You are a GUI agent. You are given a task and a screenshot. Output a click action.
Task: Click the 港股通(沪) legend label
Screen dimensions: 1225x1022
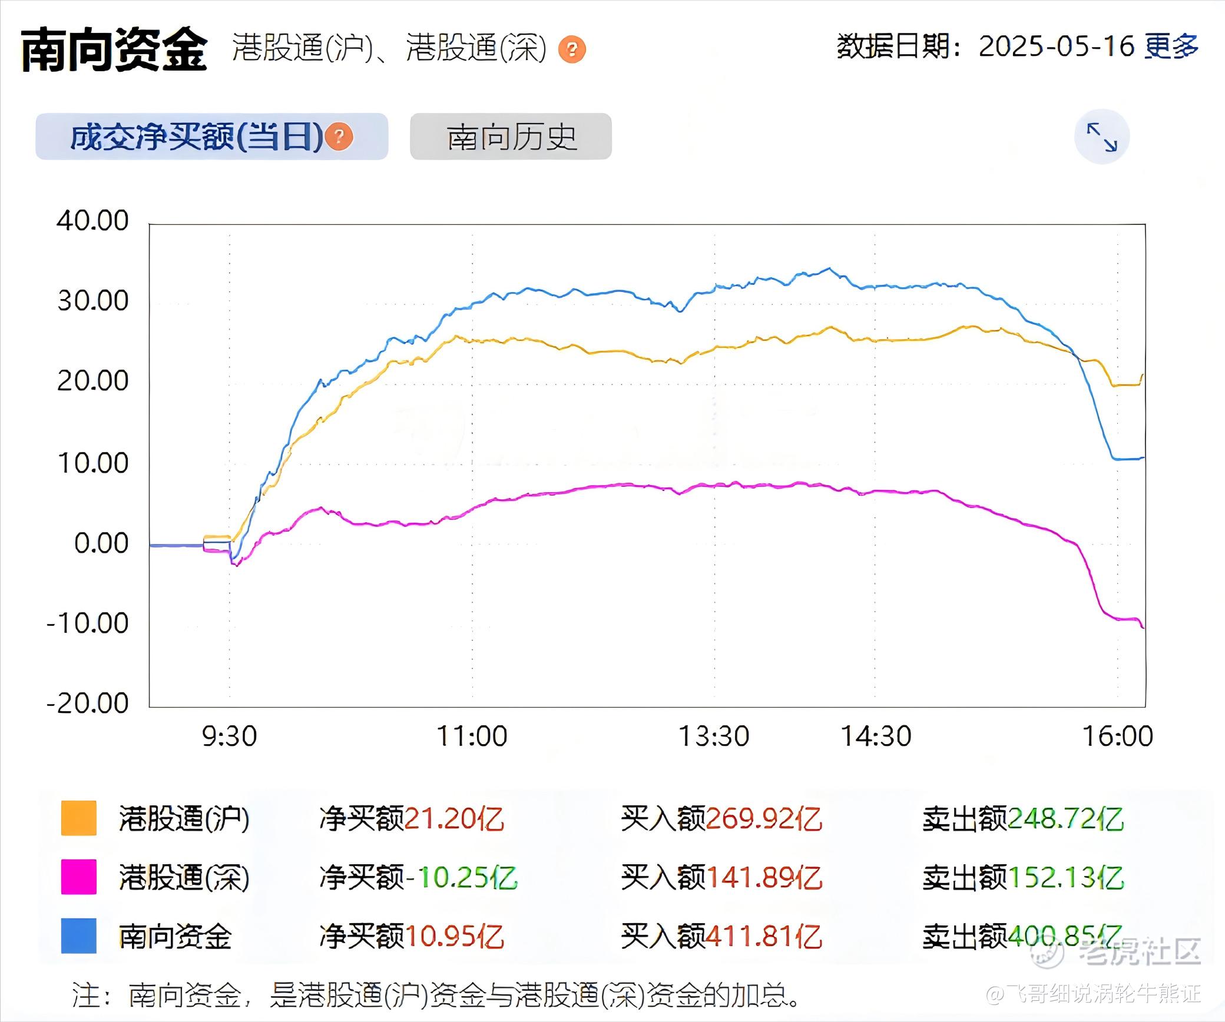pos(184,818)
